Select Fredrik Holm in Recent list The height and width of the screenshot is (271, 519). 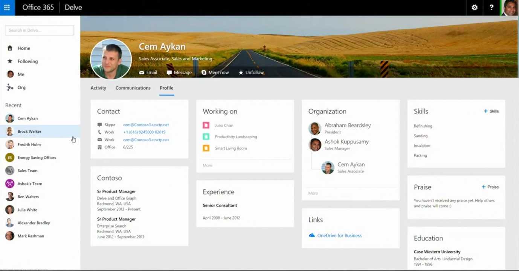(x=40, y=144)
